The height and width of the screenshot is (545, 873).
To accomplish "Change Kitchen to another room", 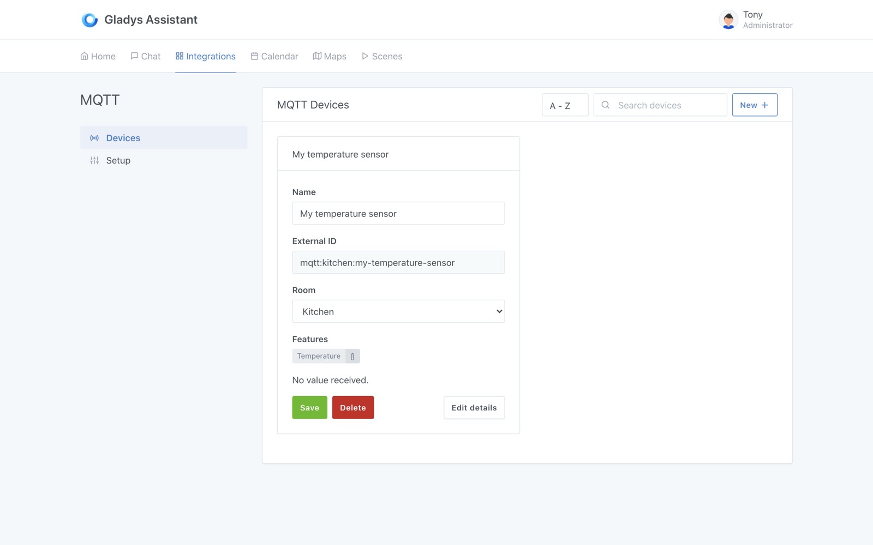I will point(398,311).
